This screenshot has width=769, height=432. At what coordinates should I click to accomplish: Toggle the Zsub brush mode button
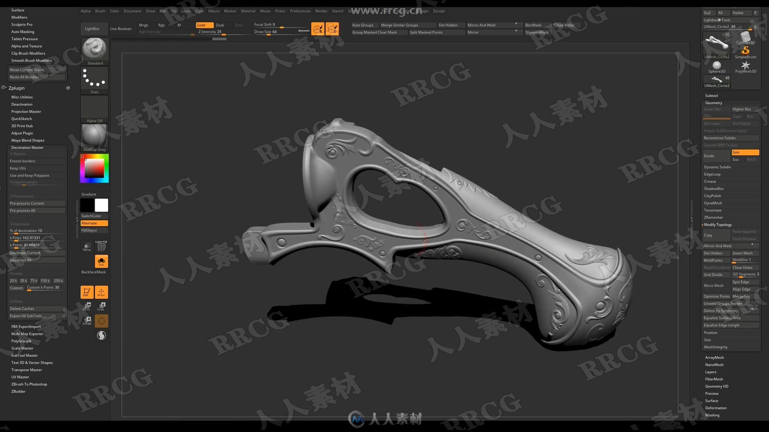(x=220, y=25)
